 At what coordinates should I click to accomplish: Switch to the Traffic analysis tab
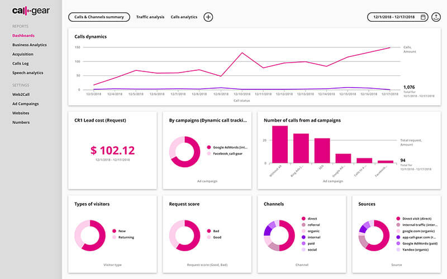point(150,17)
